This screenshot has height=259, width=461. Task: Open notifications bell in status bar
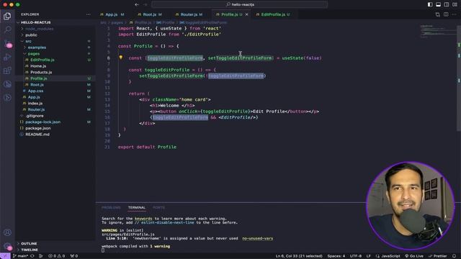click(x=455, y=256)
